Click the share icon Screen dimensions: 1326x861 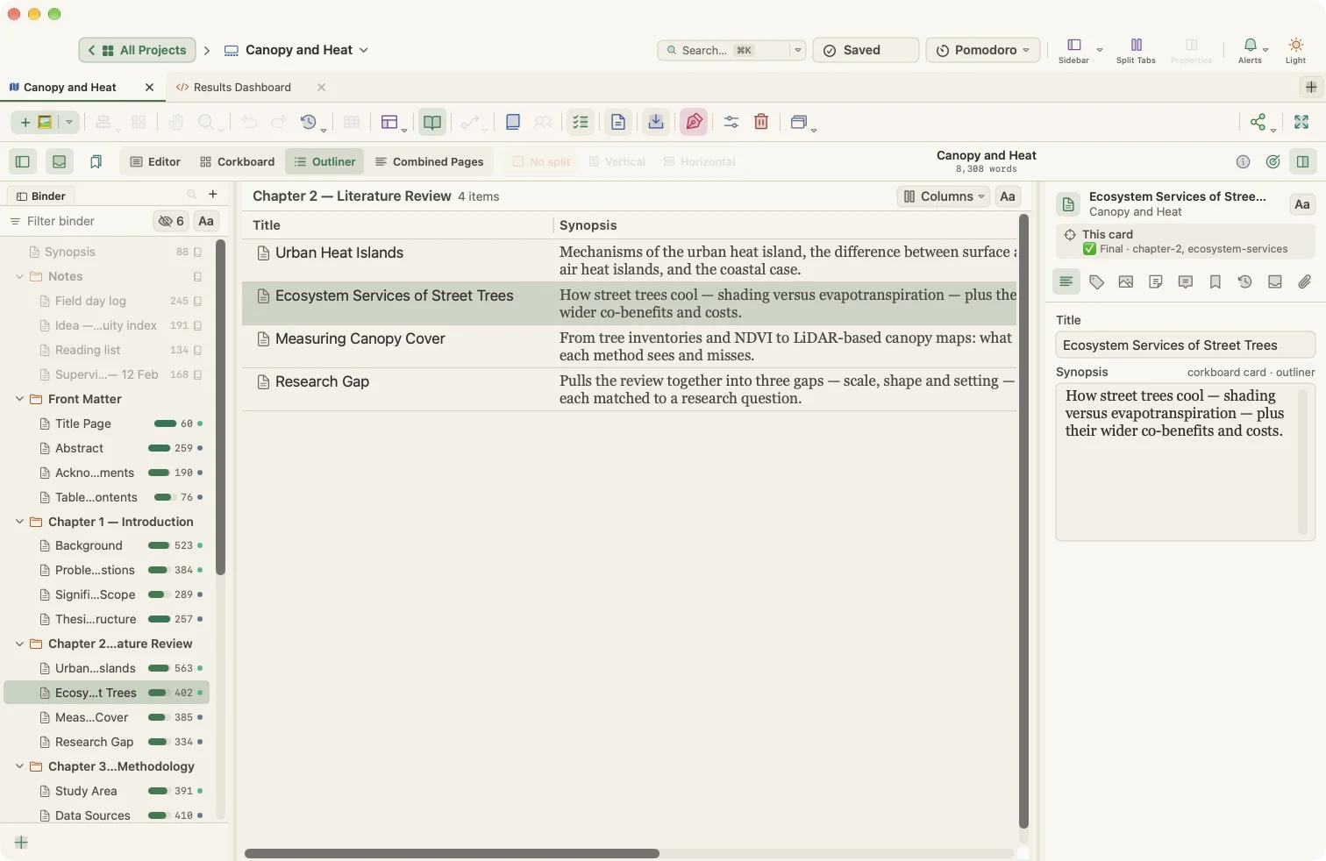(x=1258, y=122)
